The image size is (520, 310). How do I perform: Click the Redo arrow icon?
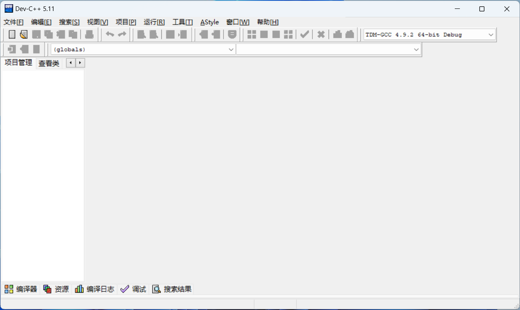pos(122,35)
